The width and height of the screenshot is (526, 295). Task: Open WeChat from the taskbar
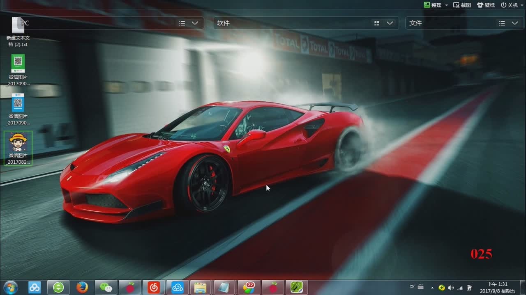(x=106, y=287)
